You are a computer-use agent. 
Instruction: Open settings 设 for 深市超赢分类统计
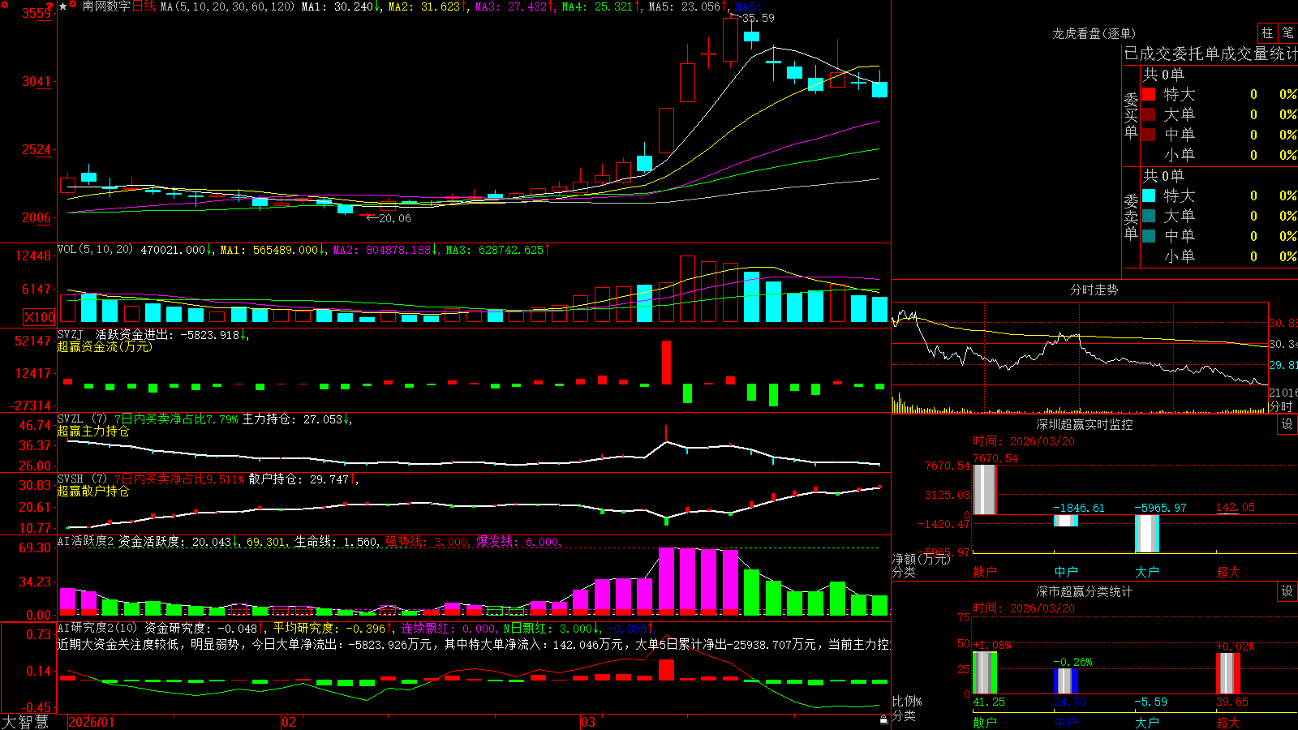[1287, 591]
